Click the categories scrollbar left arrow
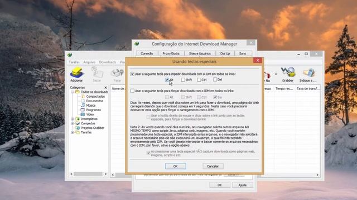Screen dimensions: 357x200 coord(71,174)
